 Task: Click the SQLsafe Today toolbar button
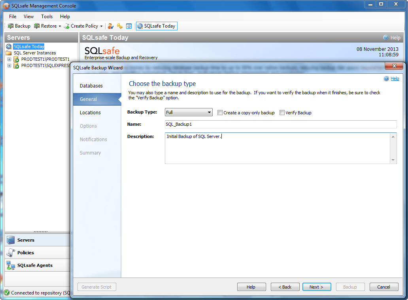[x=157, y=26]
